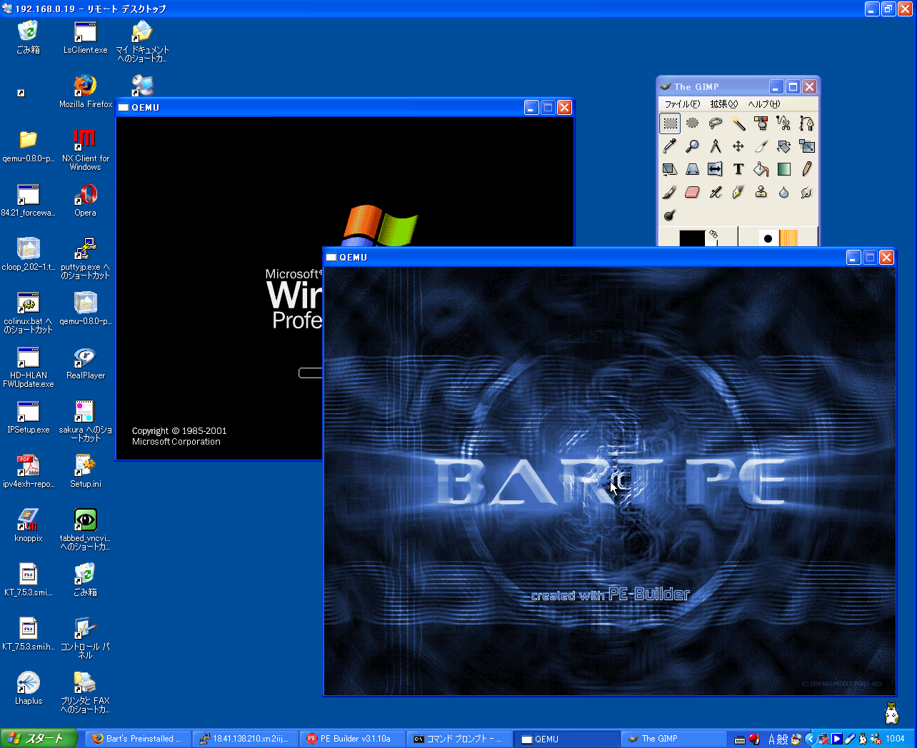Select the Move tool in GIMP
The image size is (917, 748).
click(738, 146)
